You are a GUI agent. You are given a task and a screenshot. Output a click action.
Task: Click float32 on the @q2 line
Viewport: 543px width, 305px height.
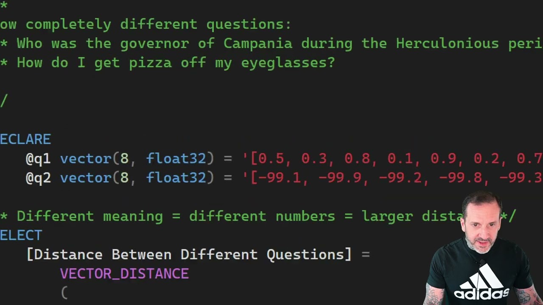pos(176,177)
